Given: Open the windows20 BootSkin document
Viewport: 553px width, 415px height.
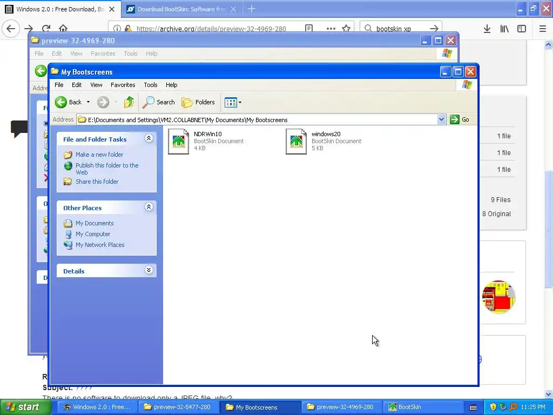Looking at the screenshot, I should (x=324, y=141).
